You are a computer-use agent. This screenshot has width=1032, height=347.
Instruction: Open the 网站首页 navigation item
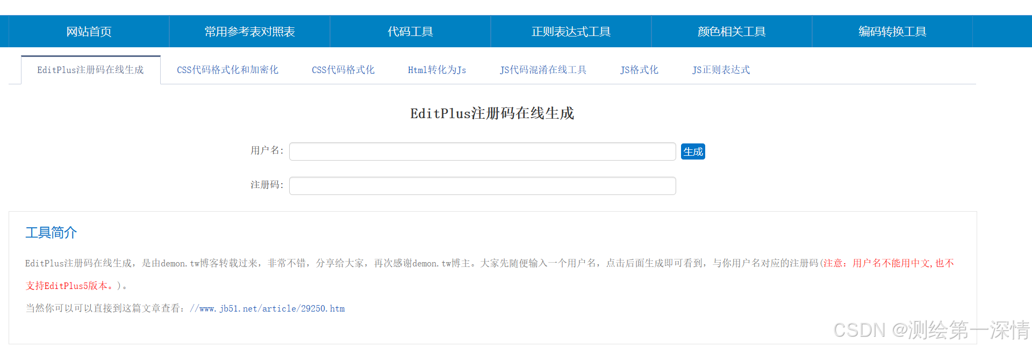(x=89, y=32)
